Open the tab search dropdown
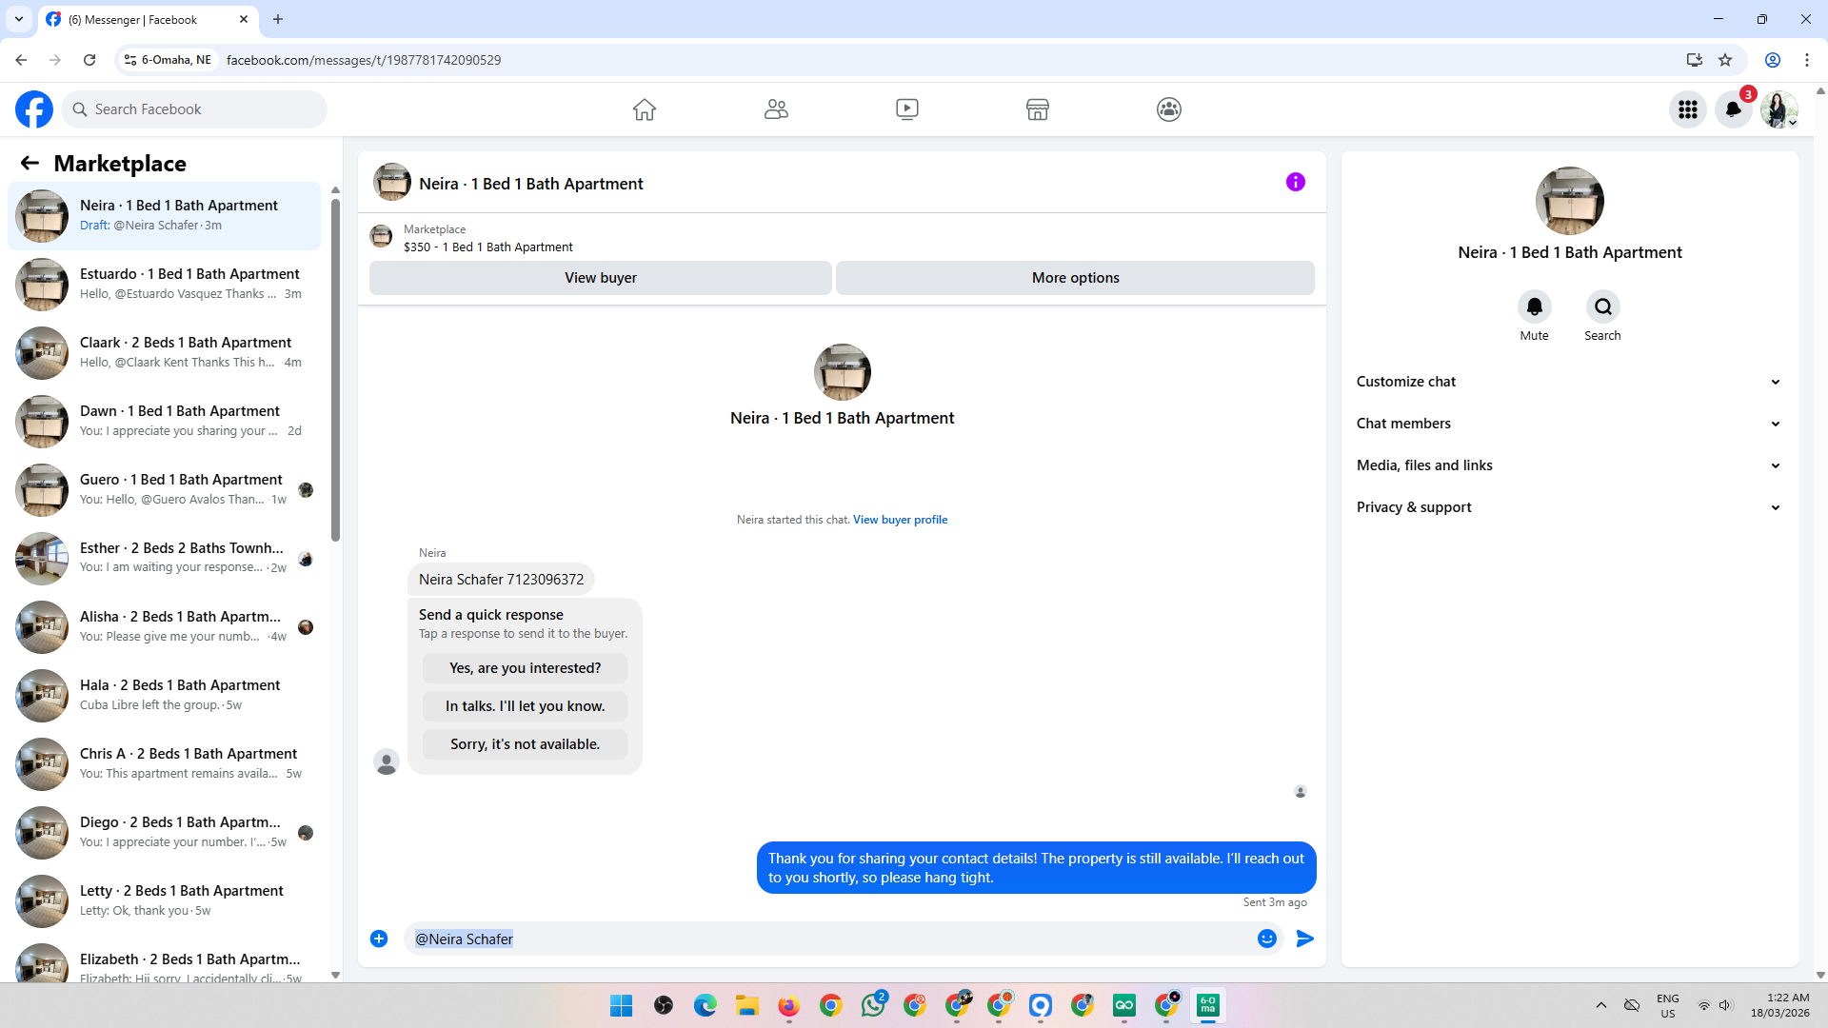Viewport: 1828px width, 1028px height. pos(19,19)
